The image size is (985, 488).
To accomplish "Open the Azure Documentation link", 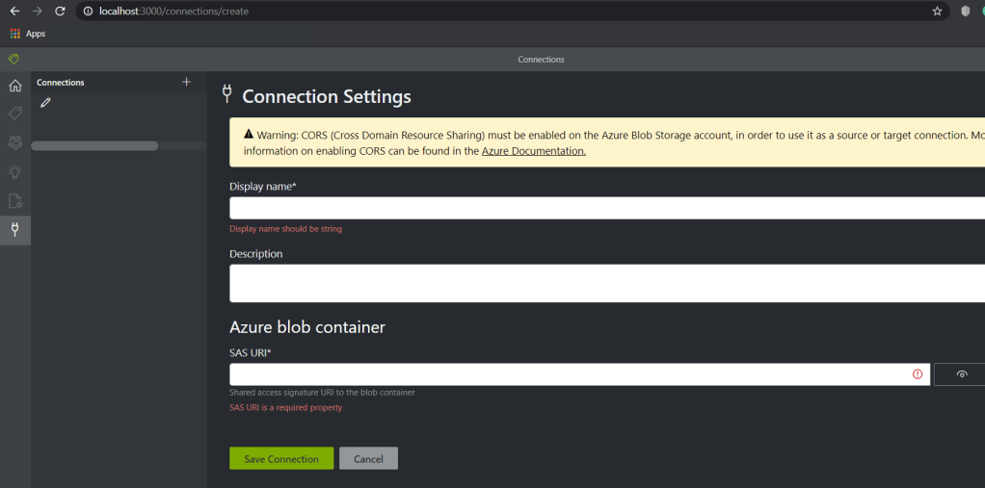I will pos(533,151).
